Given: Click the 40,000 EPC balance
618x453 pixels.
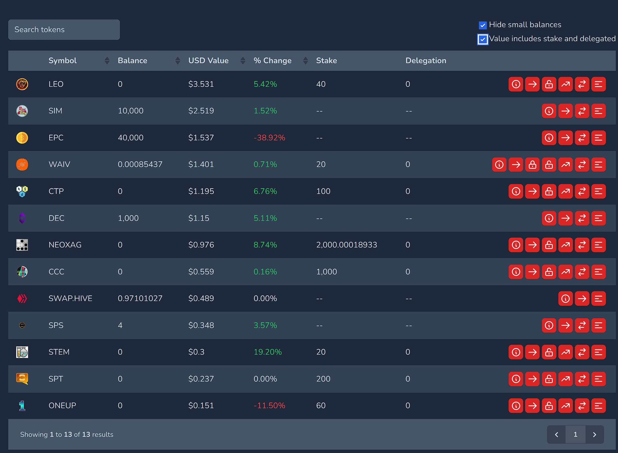Looking at the screenshot, I should [131, 138].
